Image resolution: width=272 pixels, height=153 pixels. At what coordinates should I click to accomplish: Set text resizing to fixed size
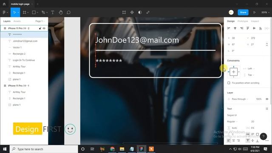pyautogui.click(x=258, y=134)
